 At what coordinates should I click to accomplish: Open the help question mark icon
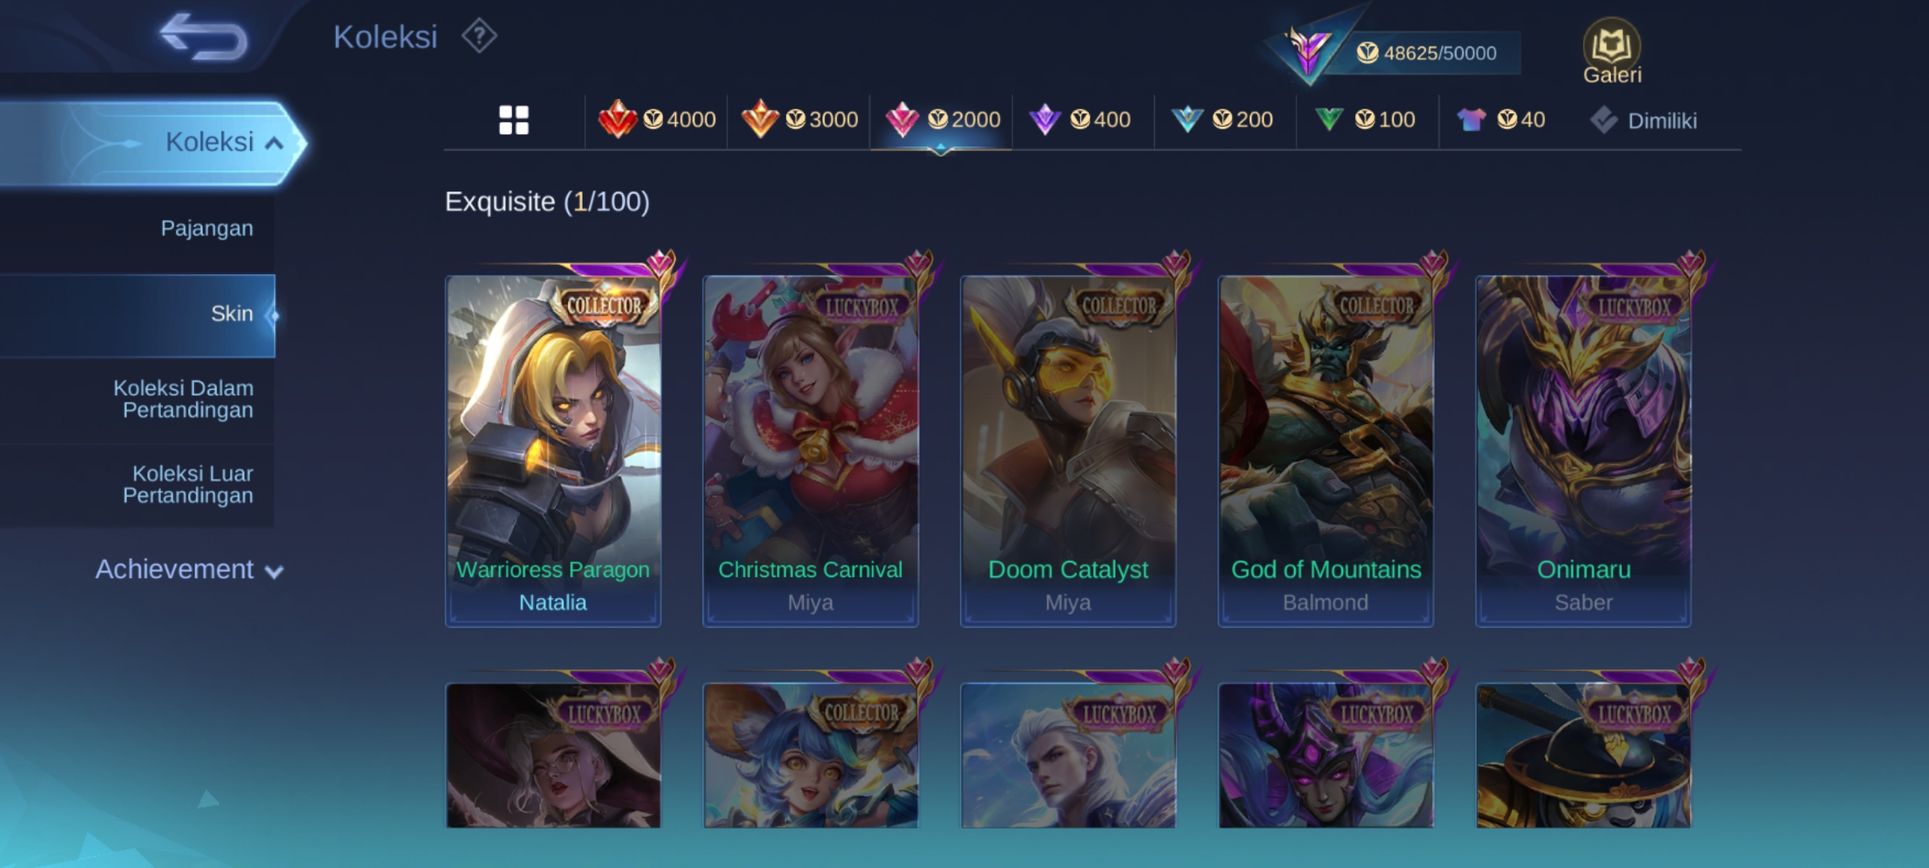click(479, 36)
